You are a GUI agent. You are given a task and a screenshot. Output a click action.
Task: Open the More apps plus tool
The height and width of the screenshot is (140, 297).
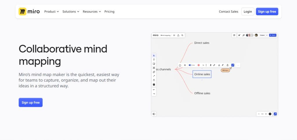pos(154,84)
